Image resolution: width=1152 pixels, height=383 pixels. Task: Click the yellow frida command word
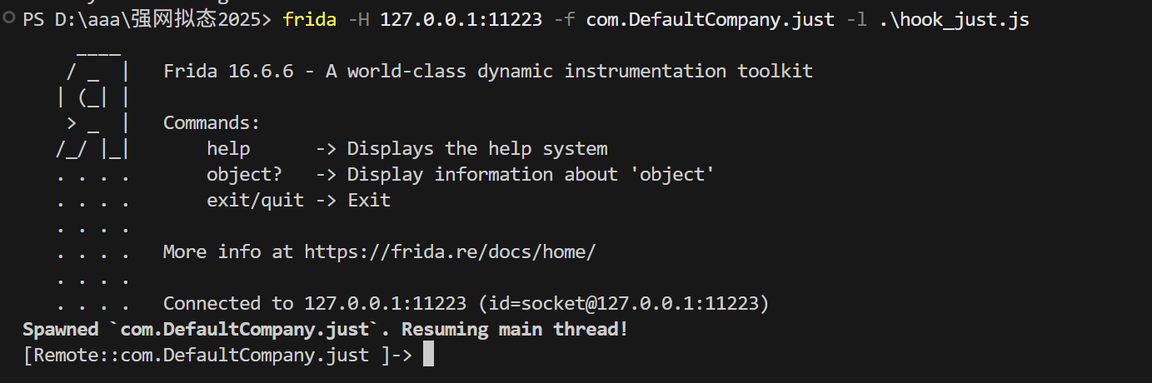(x=310, y=19)
